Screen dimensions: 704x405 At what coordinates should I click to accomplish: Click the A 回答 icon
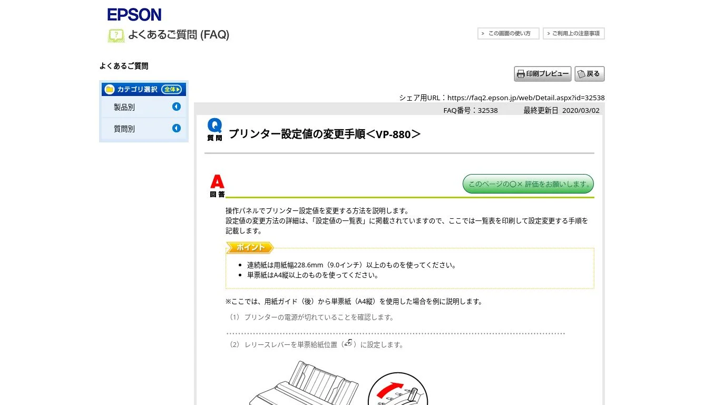(x=217, y=186)
